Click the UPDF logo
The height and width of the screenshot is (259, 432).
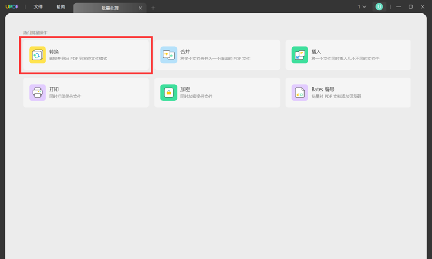(12, 6)
